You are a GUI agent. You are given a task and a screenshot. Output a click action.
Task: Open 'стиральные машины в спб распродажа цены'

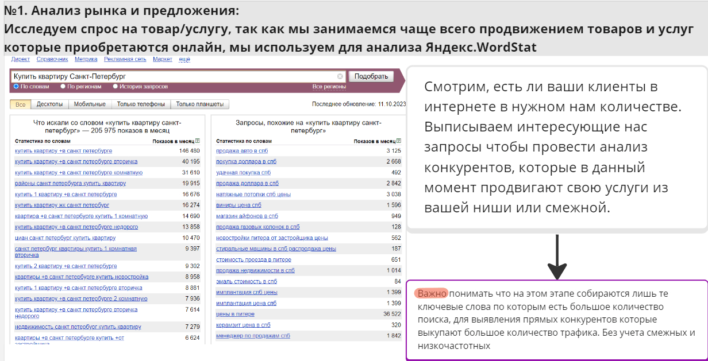pyautogui.click(x=276, y=249)
